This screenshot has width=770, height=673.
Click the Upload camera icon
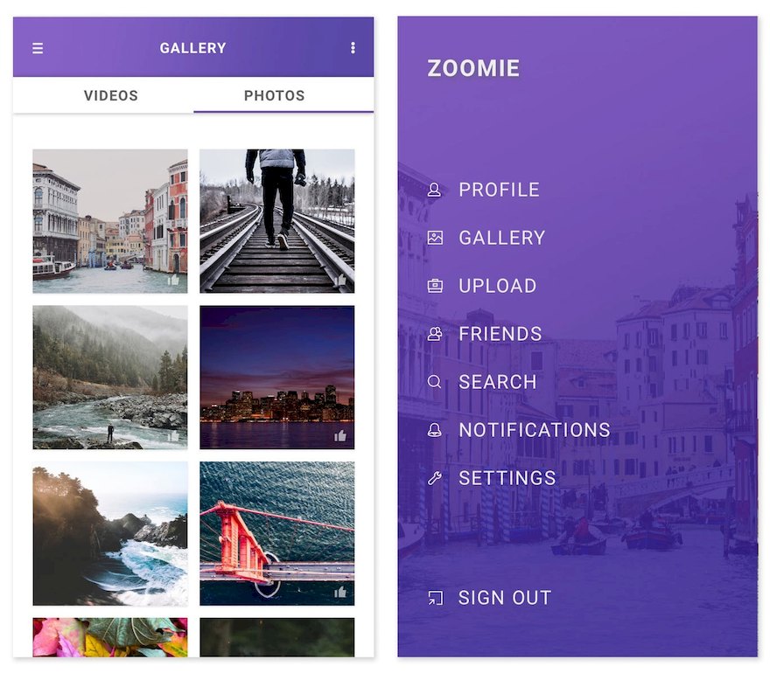pyautogui.click(x=435, y=286)
